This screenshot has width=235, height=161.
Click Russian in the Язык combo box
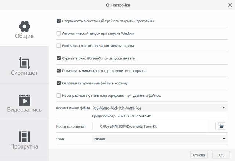point(99,139)
